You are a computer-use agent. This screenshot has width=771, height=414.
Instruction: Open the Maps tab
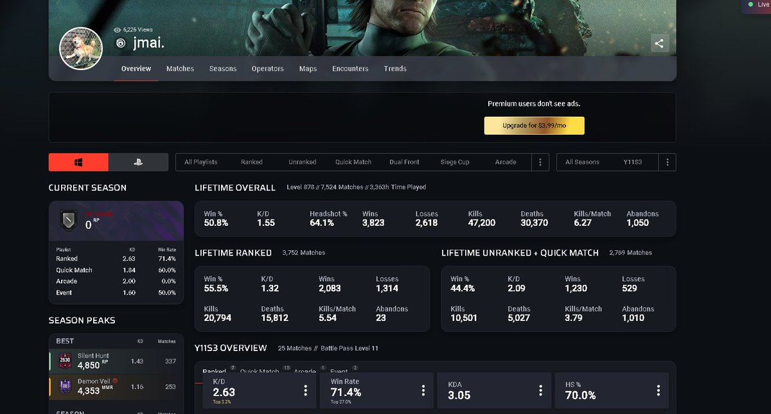coord(308,69)
